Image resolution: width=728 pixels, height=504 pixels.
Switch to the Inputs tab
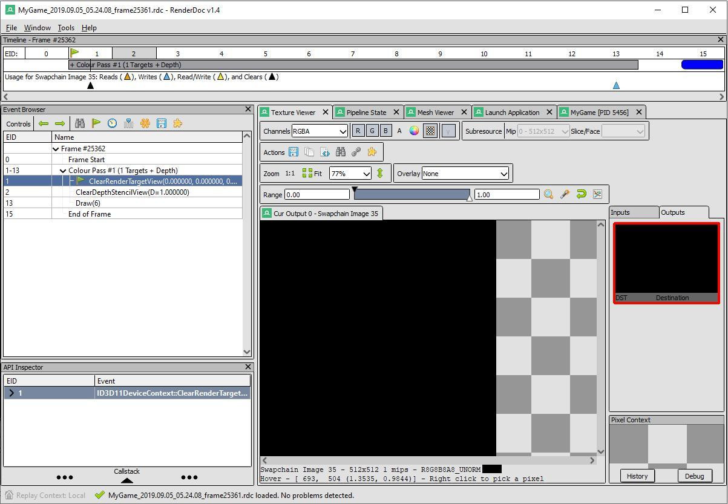[633, 212]
